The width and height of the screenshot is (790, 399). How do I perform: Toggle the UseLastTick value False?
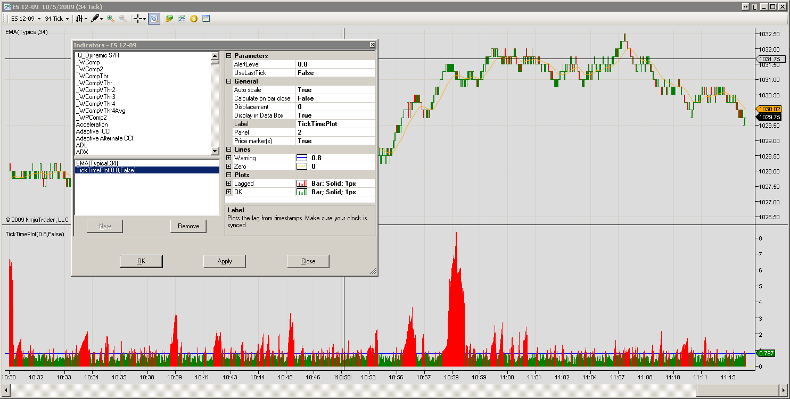click(x=335, y=73)
